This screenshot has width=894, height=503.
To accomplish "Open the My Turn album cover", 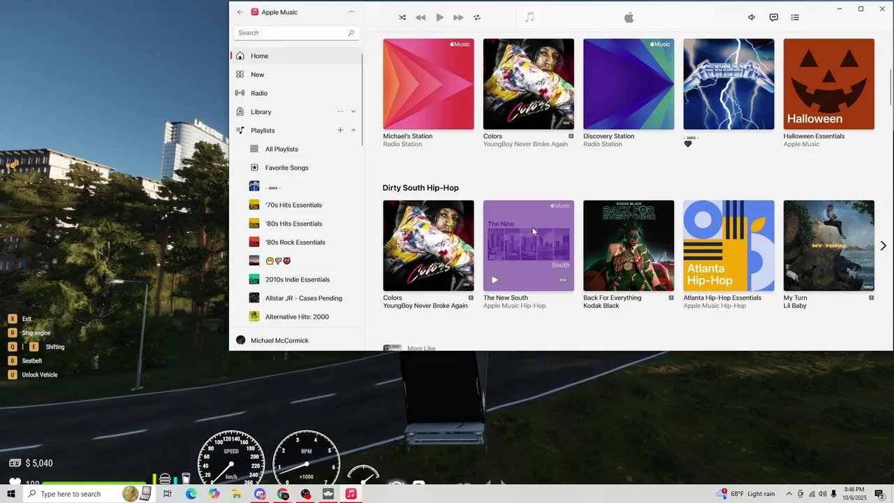I will click(x=829, y=246).
